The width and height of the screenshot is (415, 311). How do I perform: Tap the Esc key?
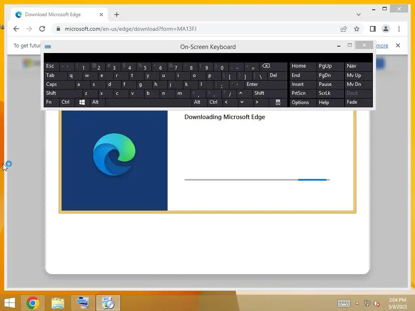pyautogui.click(x=51, y=66)
